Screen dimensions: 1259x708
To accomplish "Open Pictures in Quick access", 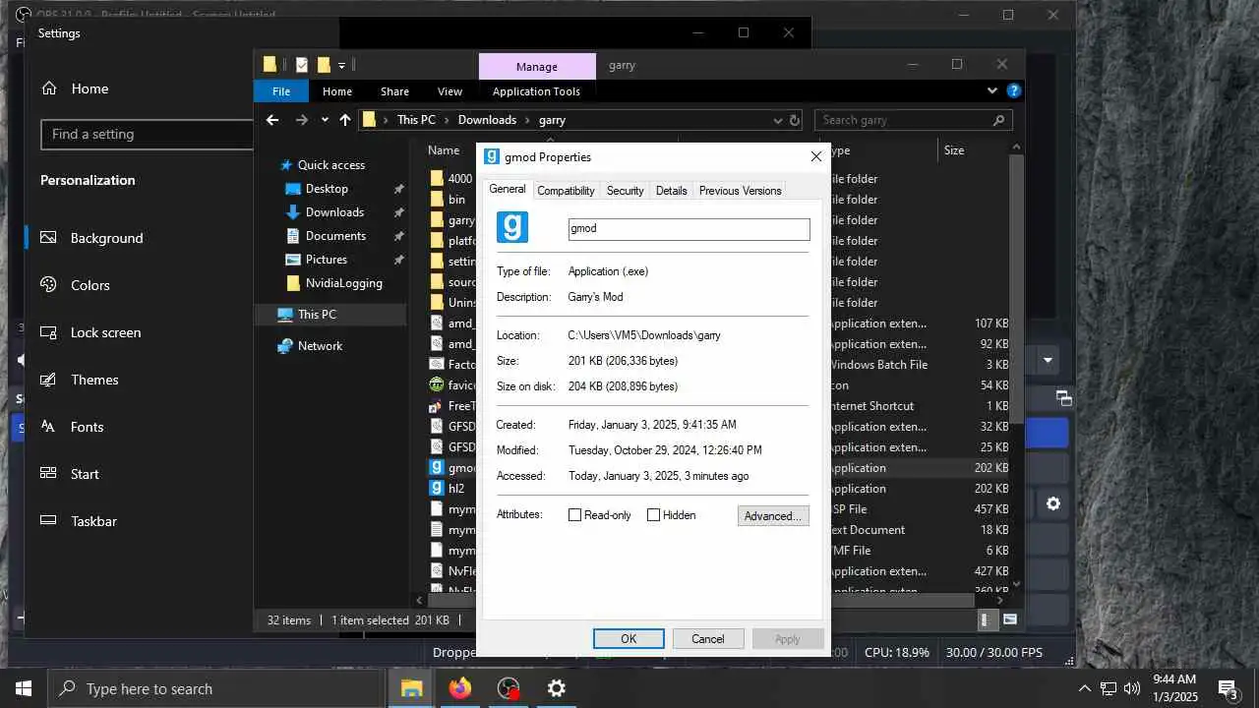I will point(326,260).
